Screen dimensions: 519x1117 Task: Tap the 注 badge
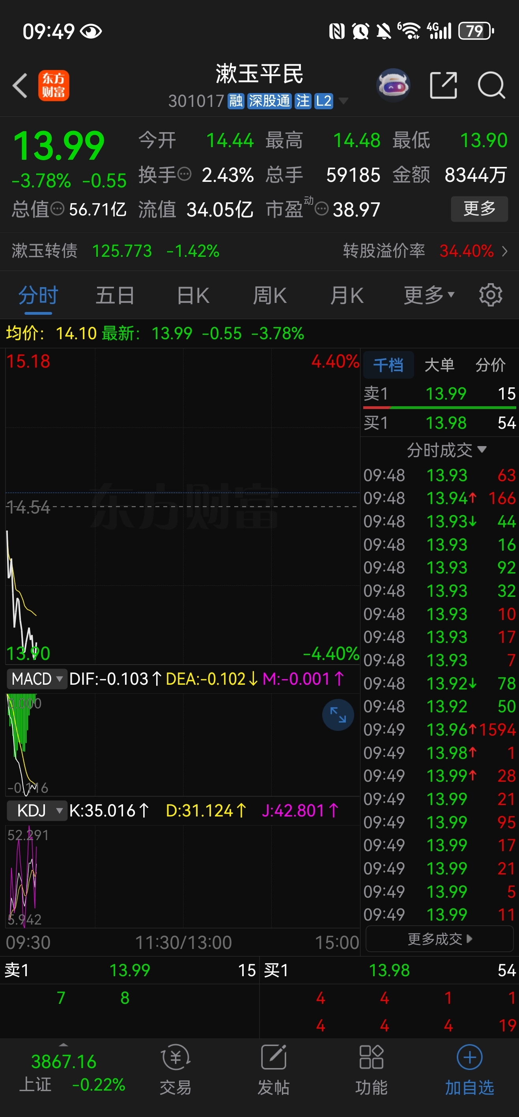point(302,101)
